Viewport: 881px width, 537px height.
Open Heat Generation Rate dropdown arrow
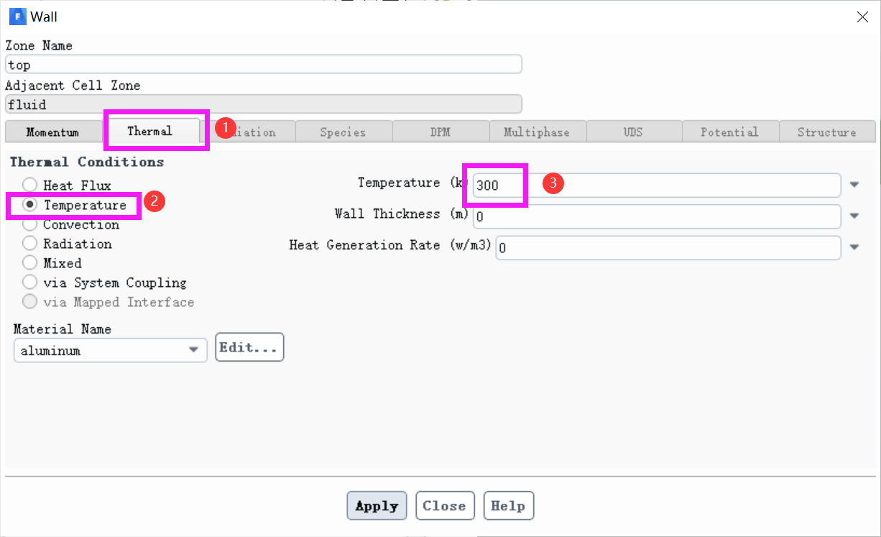point(854,247)
